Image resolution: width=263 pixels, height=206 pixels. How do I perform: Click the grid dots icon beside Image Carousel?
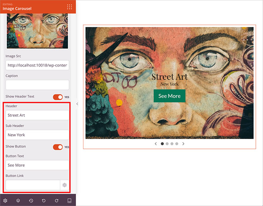[x=70, y=7]
